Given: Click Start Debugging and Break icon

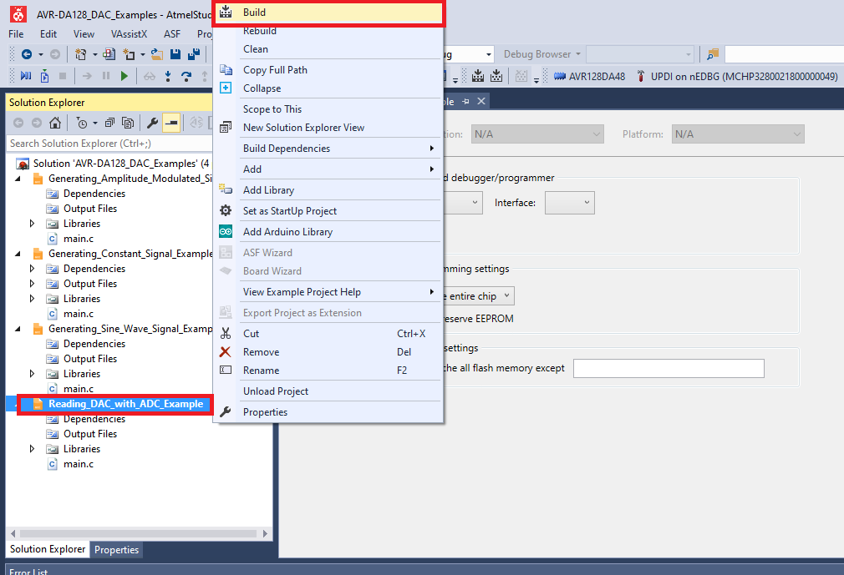Looking at the screenshot, I should click(x=26, y=76).
